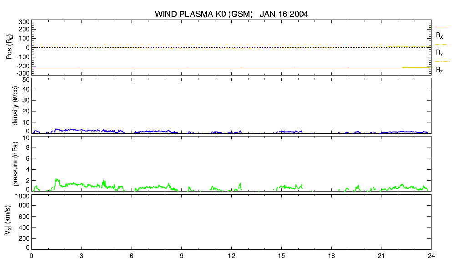Click the Pos (RE) axis label
The width and height of the screenshot is (452, 273).
(x=9, y=47)
